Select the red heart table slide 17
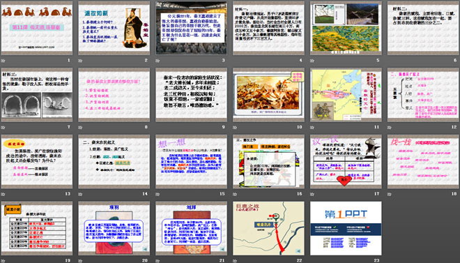The width and height of the screenshot is (460, 263). click(346, 161)
